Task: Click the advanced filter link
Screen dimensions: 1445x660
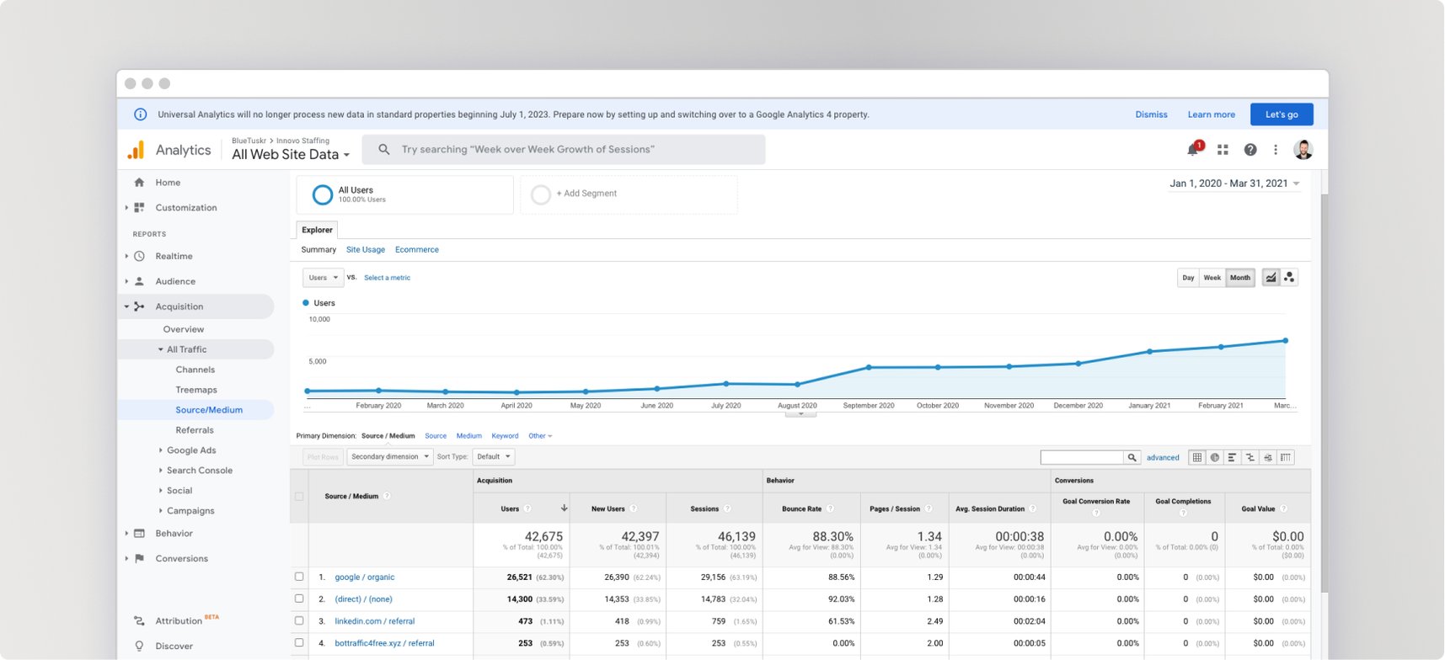Action: 1163,458
